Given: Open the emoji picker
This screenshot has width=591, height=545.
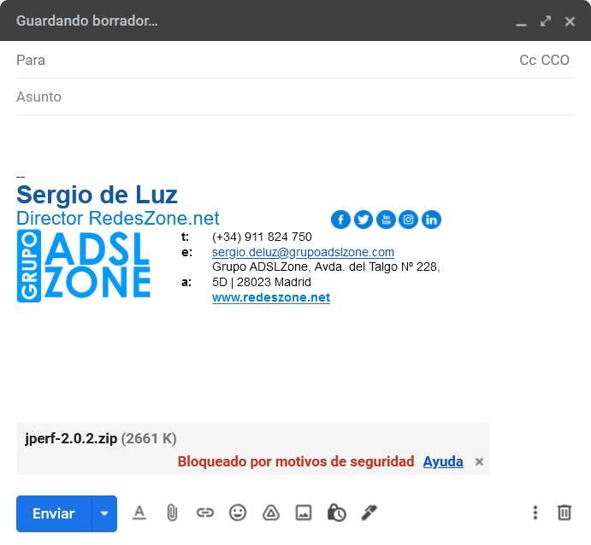Looking at the screenshot, I should pyautogui.click(x=238, y=513).
